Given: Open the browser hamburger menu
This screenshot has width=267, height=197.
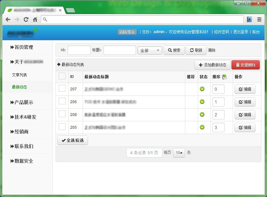Looking at the screenshot, I should (259, 20).
